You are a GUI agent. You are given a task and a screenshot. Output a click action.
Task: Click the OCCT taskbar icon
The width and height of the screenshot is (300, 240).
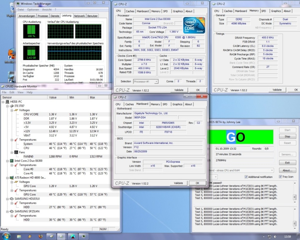pos(73,236)
